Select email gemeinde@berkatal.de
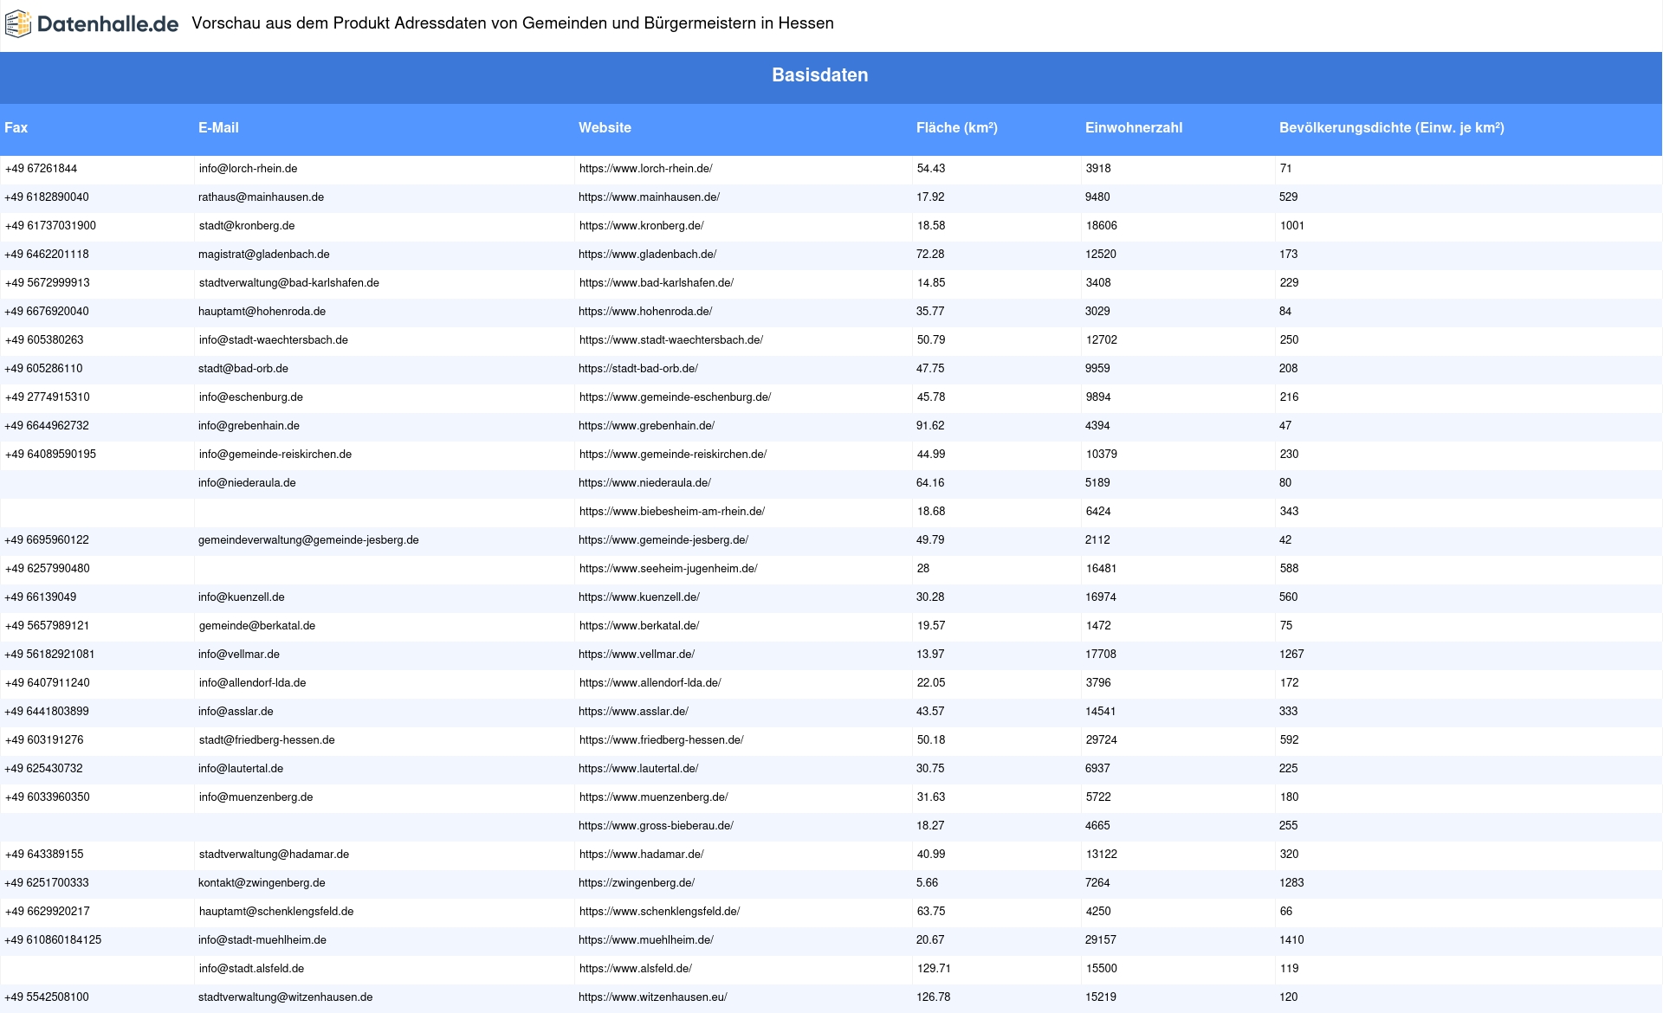Viewport: 1663px width, 1013px height. coord(257,626)
